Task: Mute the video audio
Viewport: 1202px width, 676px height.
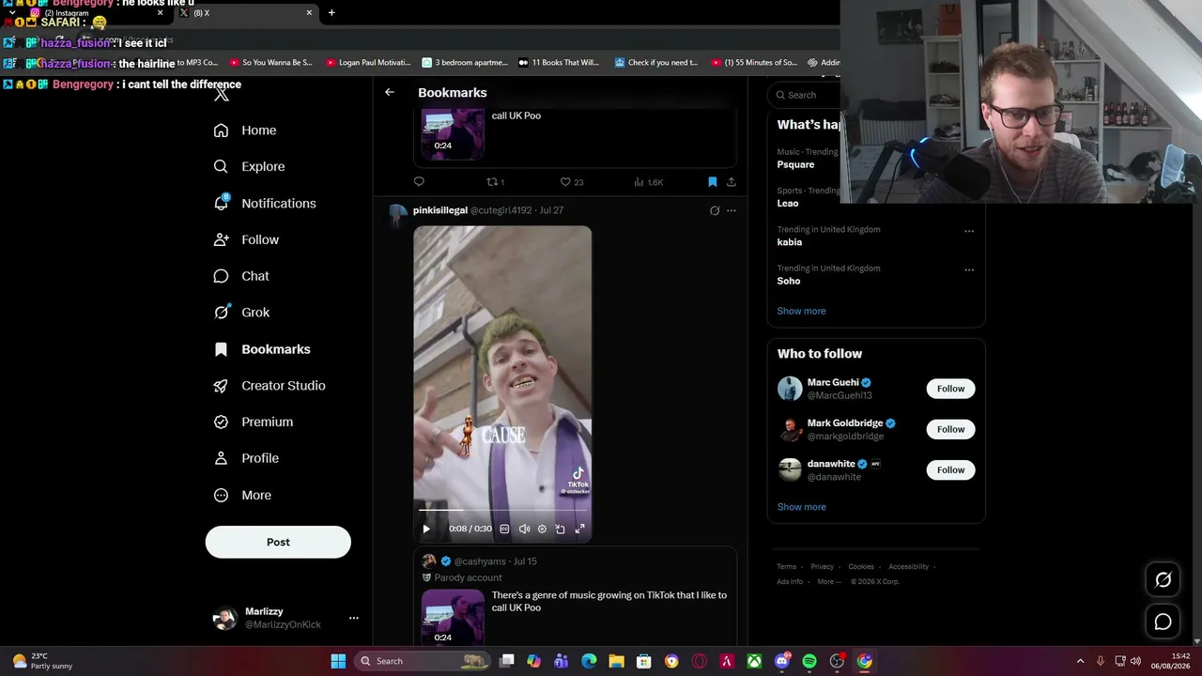Action: coord(524,529)
